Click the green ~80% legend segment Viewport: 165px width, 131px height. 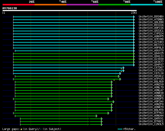tap(114, 5)
